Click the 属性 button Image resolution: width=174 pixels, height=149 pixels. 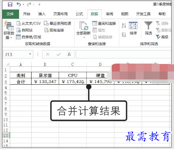point(99,30)
